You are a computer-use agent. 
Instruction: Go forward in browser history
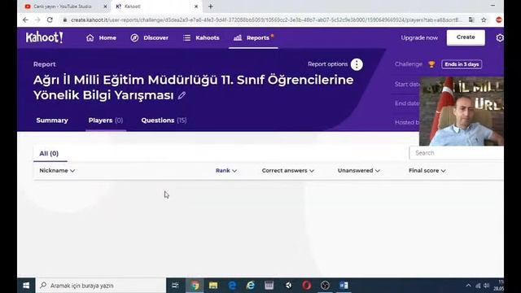pyautogui.click(x=37, y=20)
